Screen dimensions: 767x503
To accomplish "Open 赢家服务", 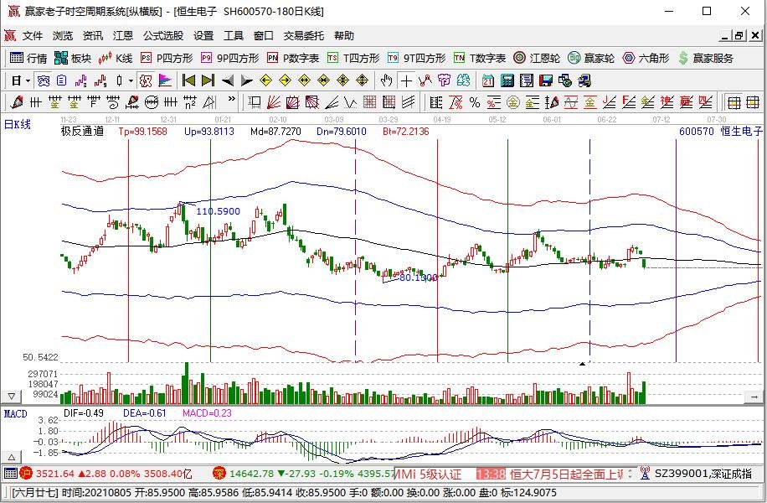I will tap(706, 59).
